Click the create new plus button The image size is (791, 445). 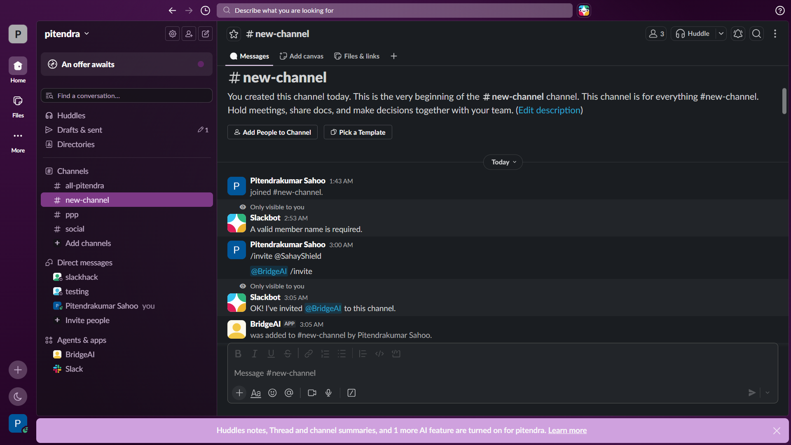point(18,370)
